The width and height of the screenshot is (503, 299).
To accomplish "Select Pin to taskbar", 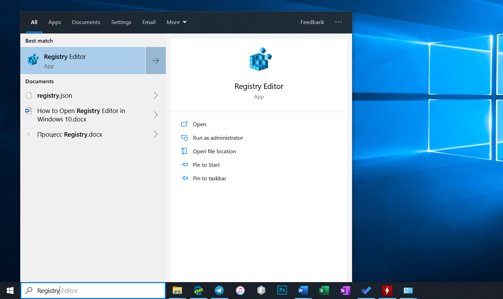I will coord(210,178).
